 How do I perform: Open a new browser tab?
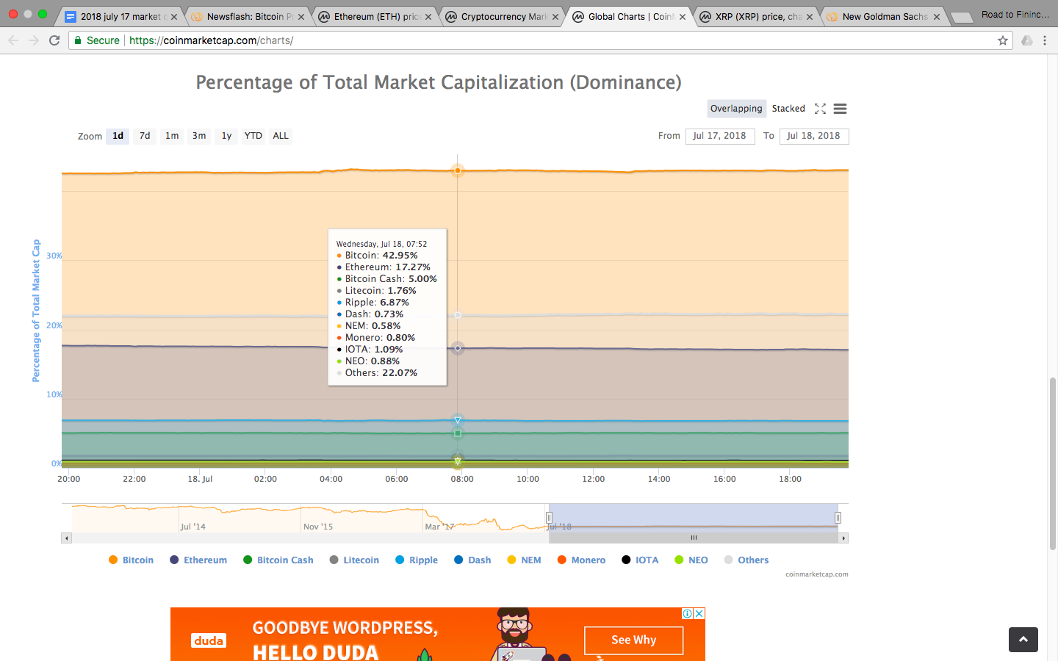[961, 17]
